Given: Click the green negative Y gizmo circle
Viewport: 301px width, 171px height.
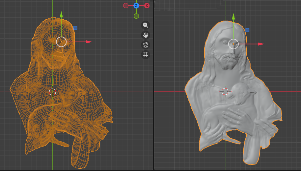Looking at the screenshot, I should 136,16.
